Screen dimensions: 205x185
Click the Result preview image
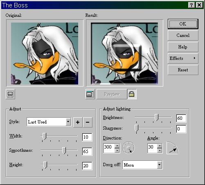coord(124,53)
